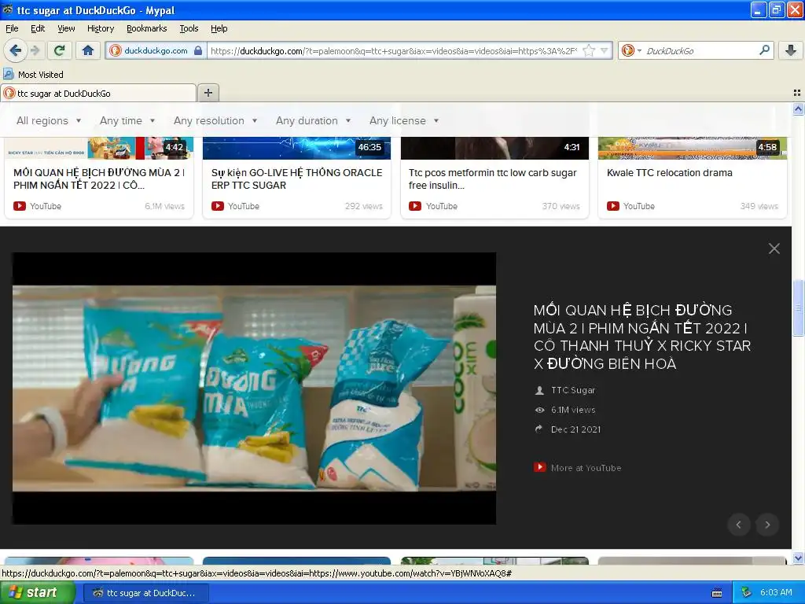Open 'Kwale TTC relocation drama' title

670,172
